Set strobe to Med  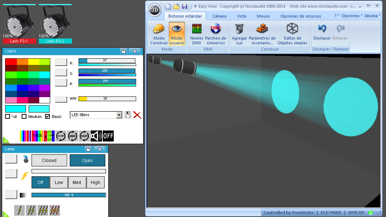pos(77,182)
